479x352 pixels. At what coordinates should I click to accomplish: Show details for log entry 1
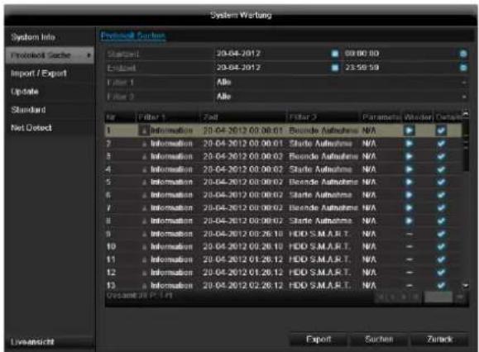tap(441, 131)
